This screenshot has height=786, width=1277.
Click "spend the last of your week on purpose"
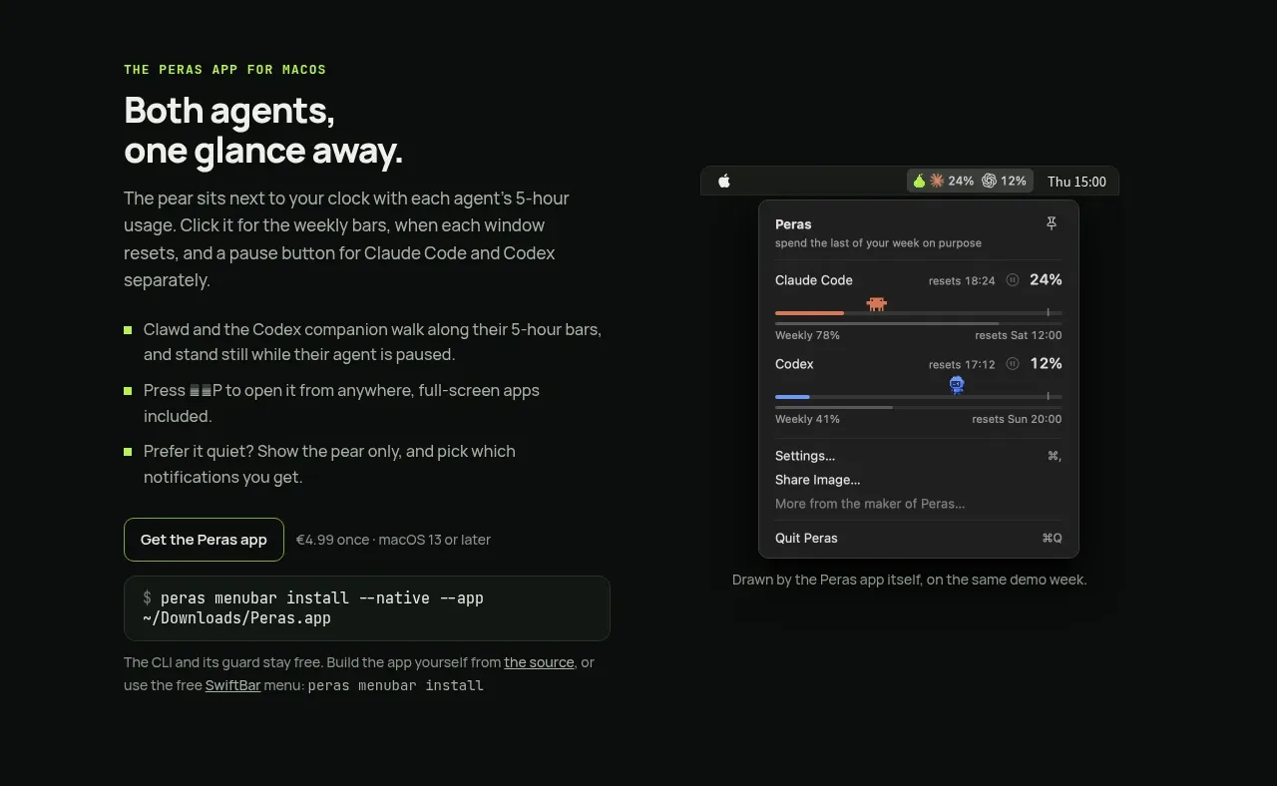(x=878, y=243)
